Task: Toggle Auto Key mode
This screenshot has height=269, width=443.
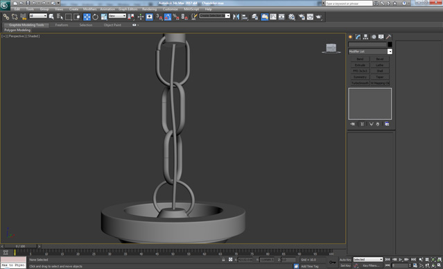Action: click(x=345, y=260)
